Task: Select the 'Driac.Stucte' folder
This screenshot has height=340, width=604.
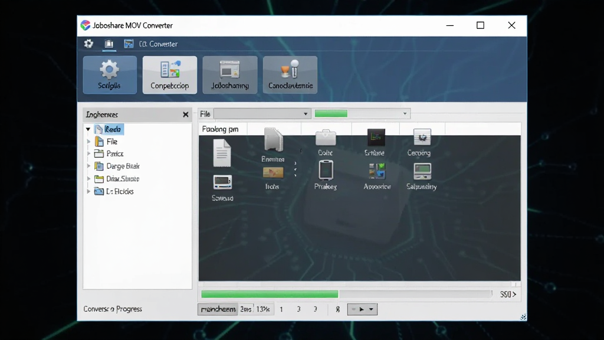Action: click(117, 179)
